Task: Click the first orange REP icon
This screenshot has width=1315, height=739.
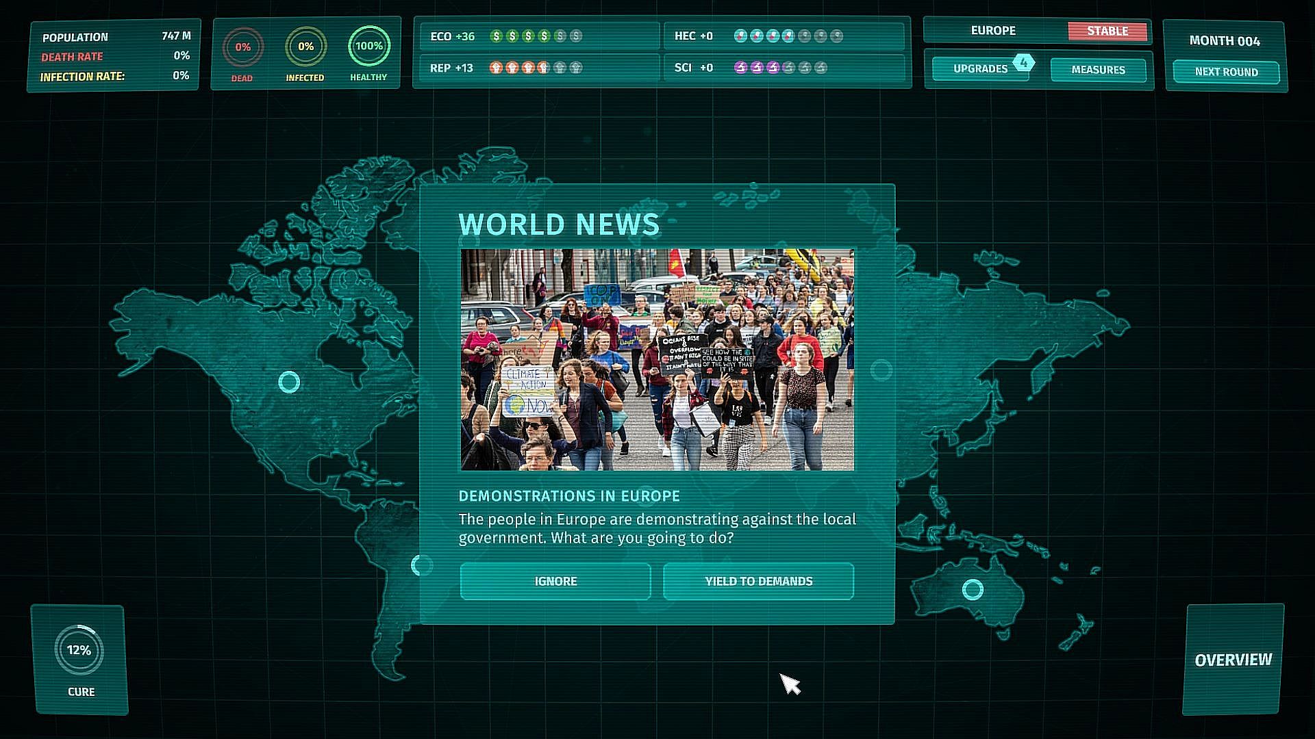Action: [x=496, y=68]
